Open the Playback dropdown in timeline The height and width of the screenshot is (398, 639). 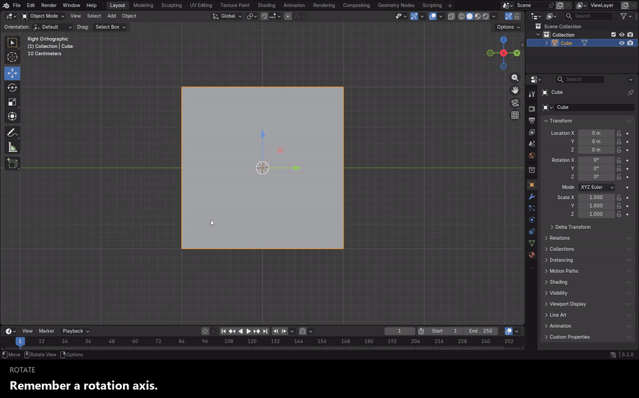click(75, 331)
